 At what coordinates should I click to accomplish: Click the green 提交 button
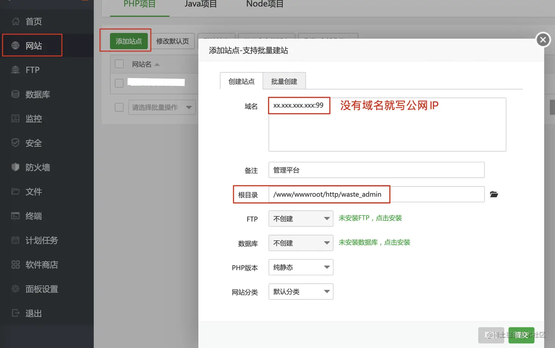tap(521, 335)
